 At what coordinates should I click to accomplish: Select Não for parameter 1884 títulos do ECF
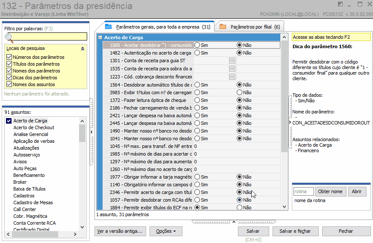pos(239,208)
